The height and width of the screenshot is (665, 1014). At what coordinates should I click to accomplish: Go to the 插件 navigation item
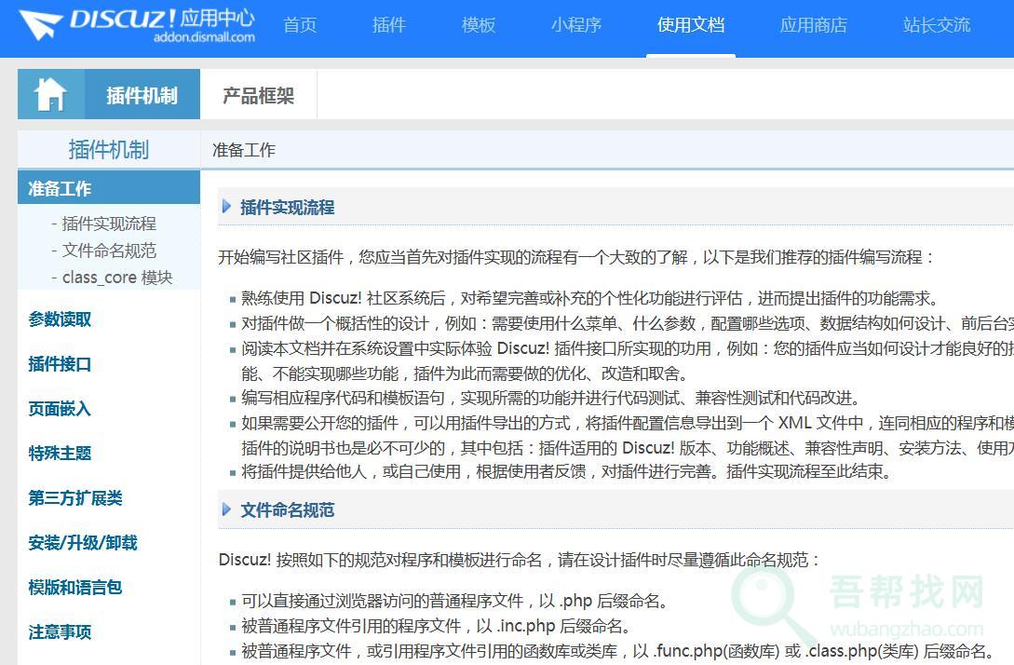[x=388, y=25]
